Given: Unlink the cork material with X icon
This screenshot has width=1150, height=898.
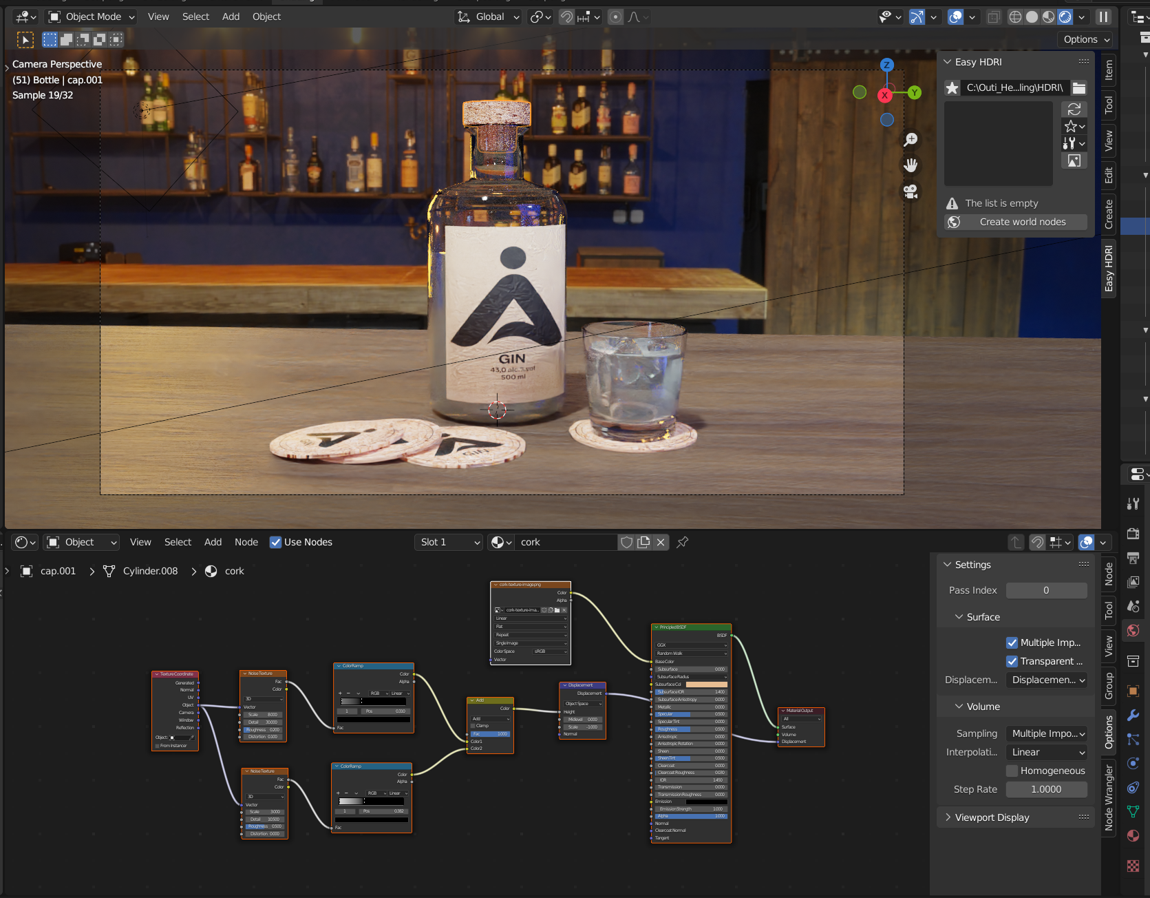Looking at the screenshot, I should [661, 543].
